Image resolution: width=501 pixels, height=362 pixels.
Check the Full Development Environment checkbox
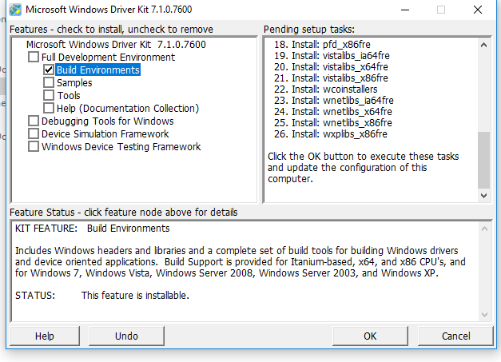pos(34,58)
